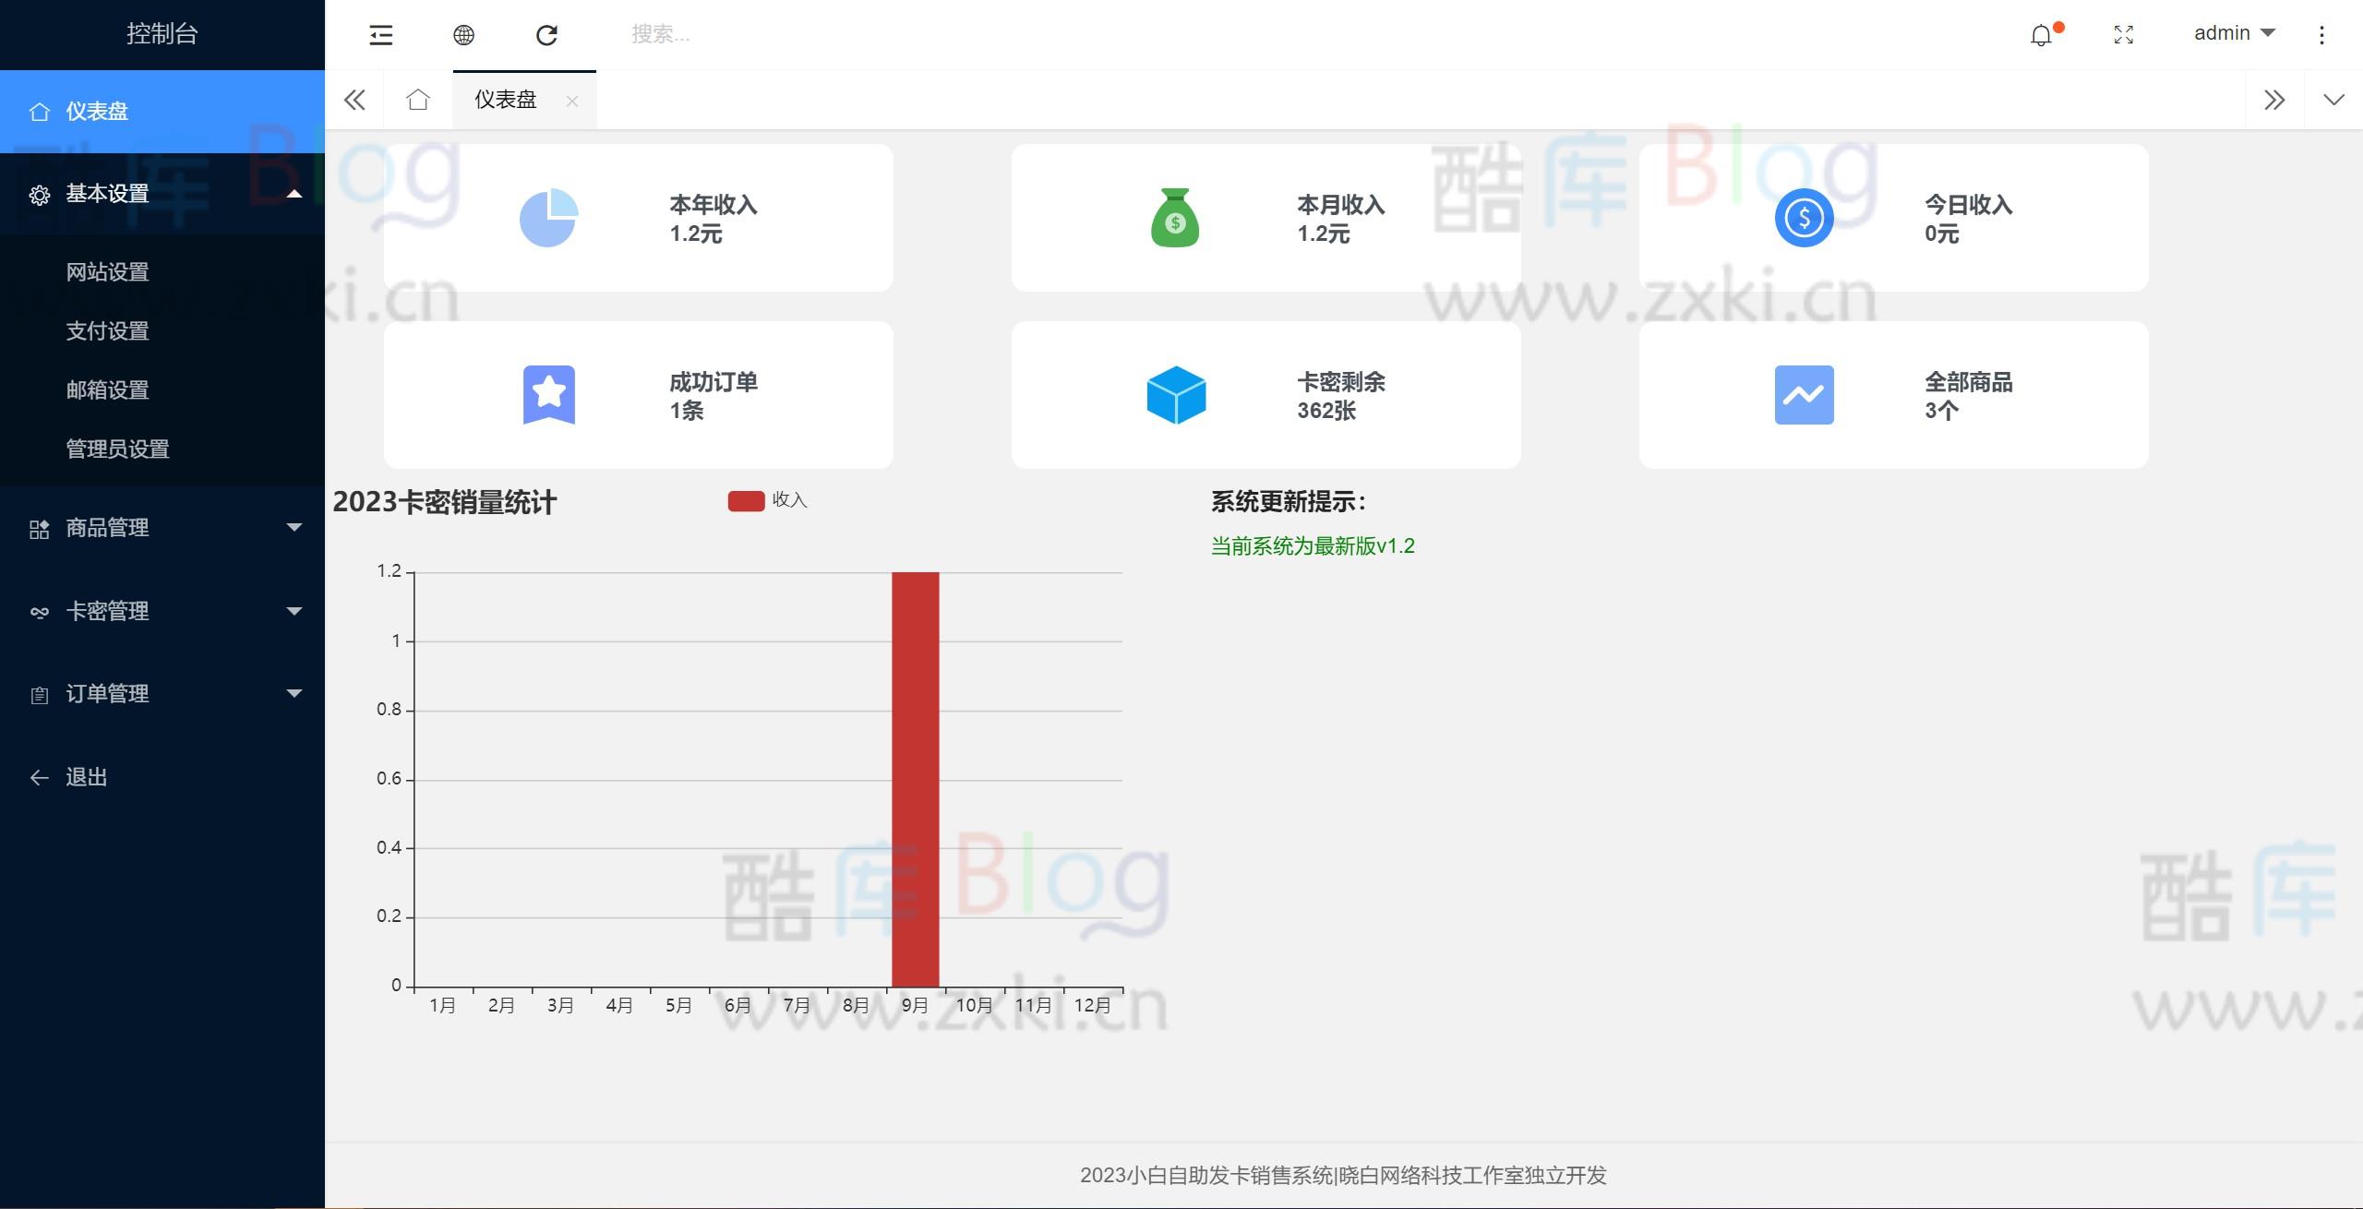Open the language globe icon
The width and height of the screenshot is (2363, 1209).
coord(464,34)
